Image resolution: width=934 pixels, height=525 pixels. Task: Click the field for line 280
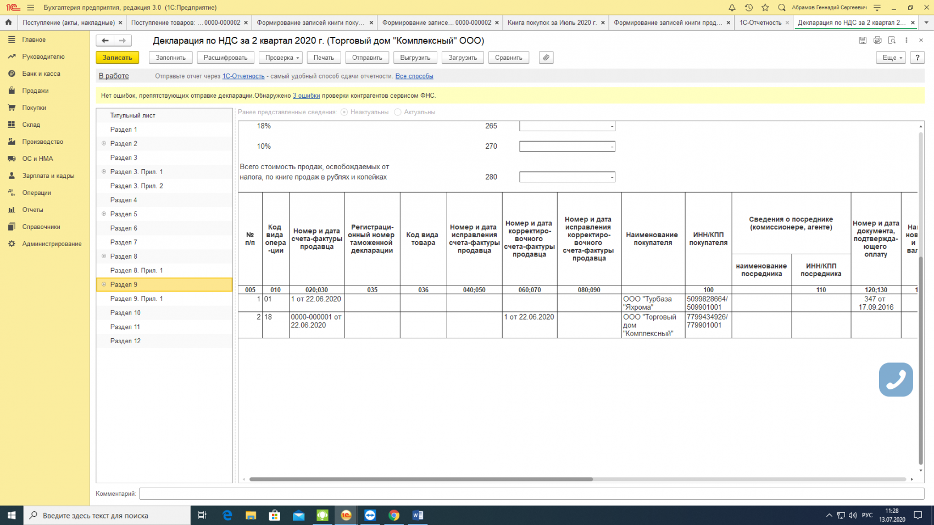click(567, 177)
